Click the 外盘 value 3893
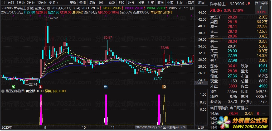Viewport: 272px width, 131px height. click(233, 86)
